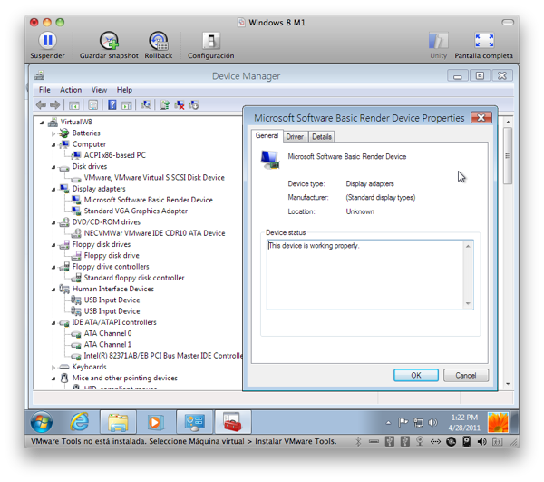Click the Control Panel taskbar icon
544x482 pixels.
point(194,422)
